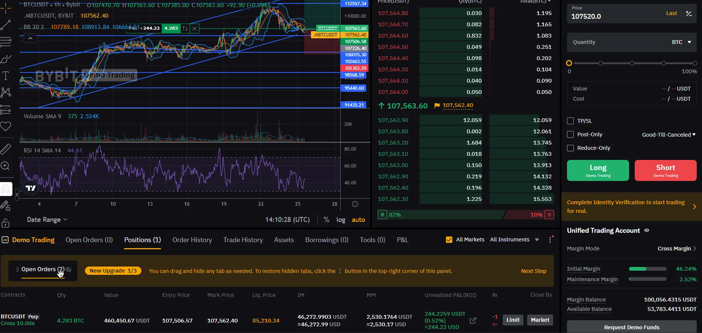Click the mark price flag icon
The height and width of the screenshot is (333, 702).
[437, 105]
